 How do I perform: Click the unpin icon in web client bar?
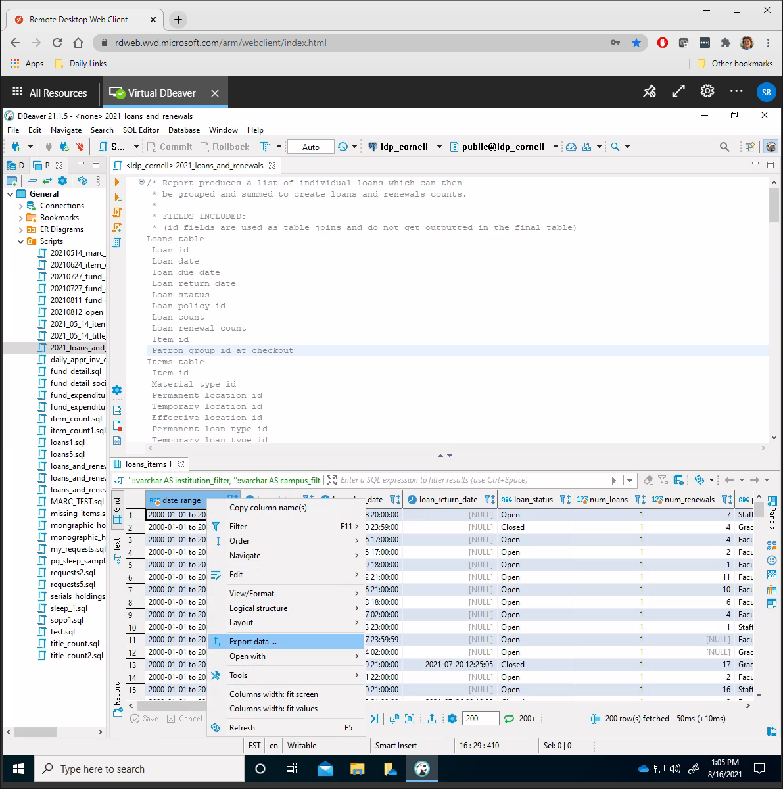click(650, 91)
